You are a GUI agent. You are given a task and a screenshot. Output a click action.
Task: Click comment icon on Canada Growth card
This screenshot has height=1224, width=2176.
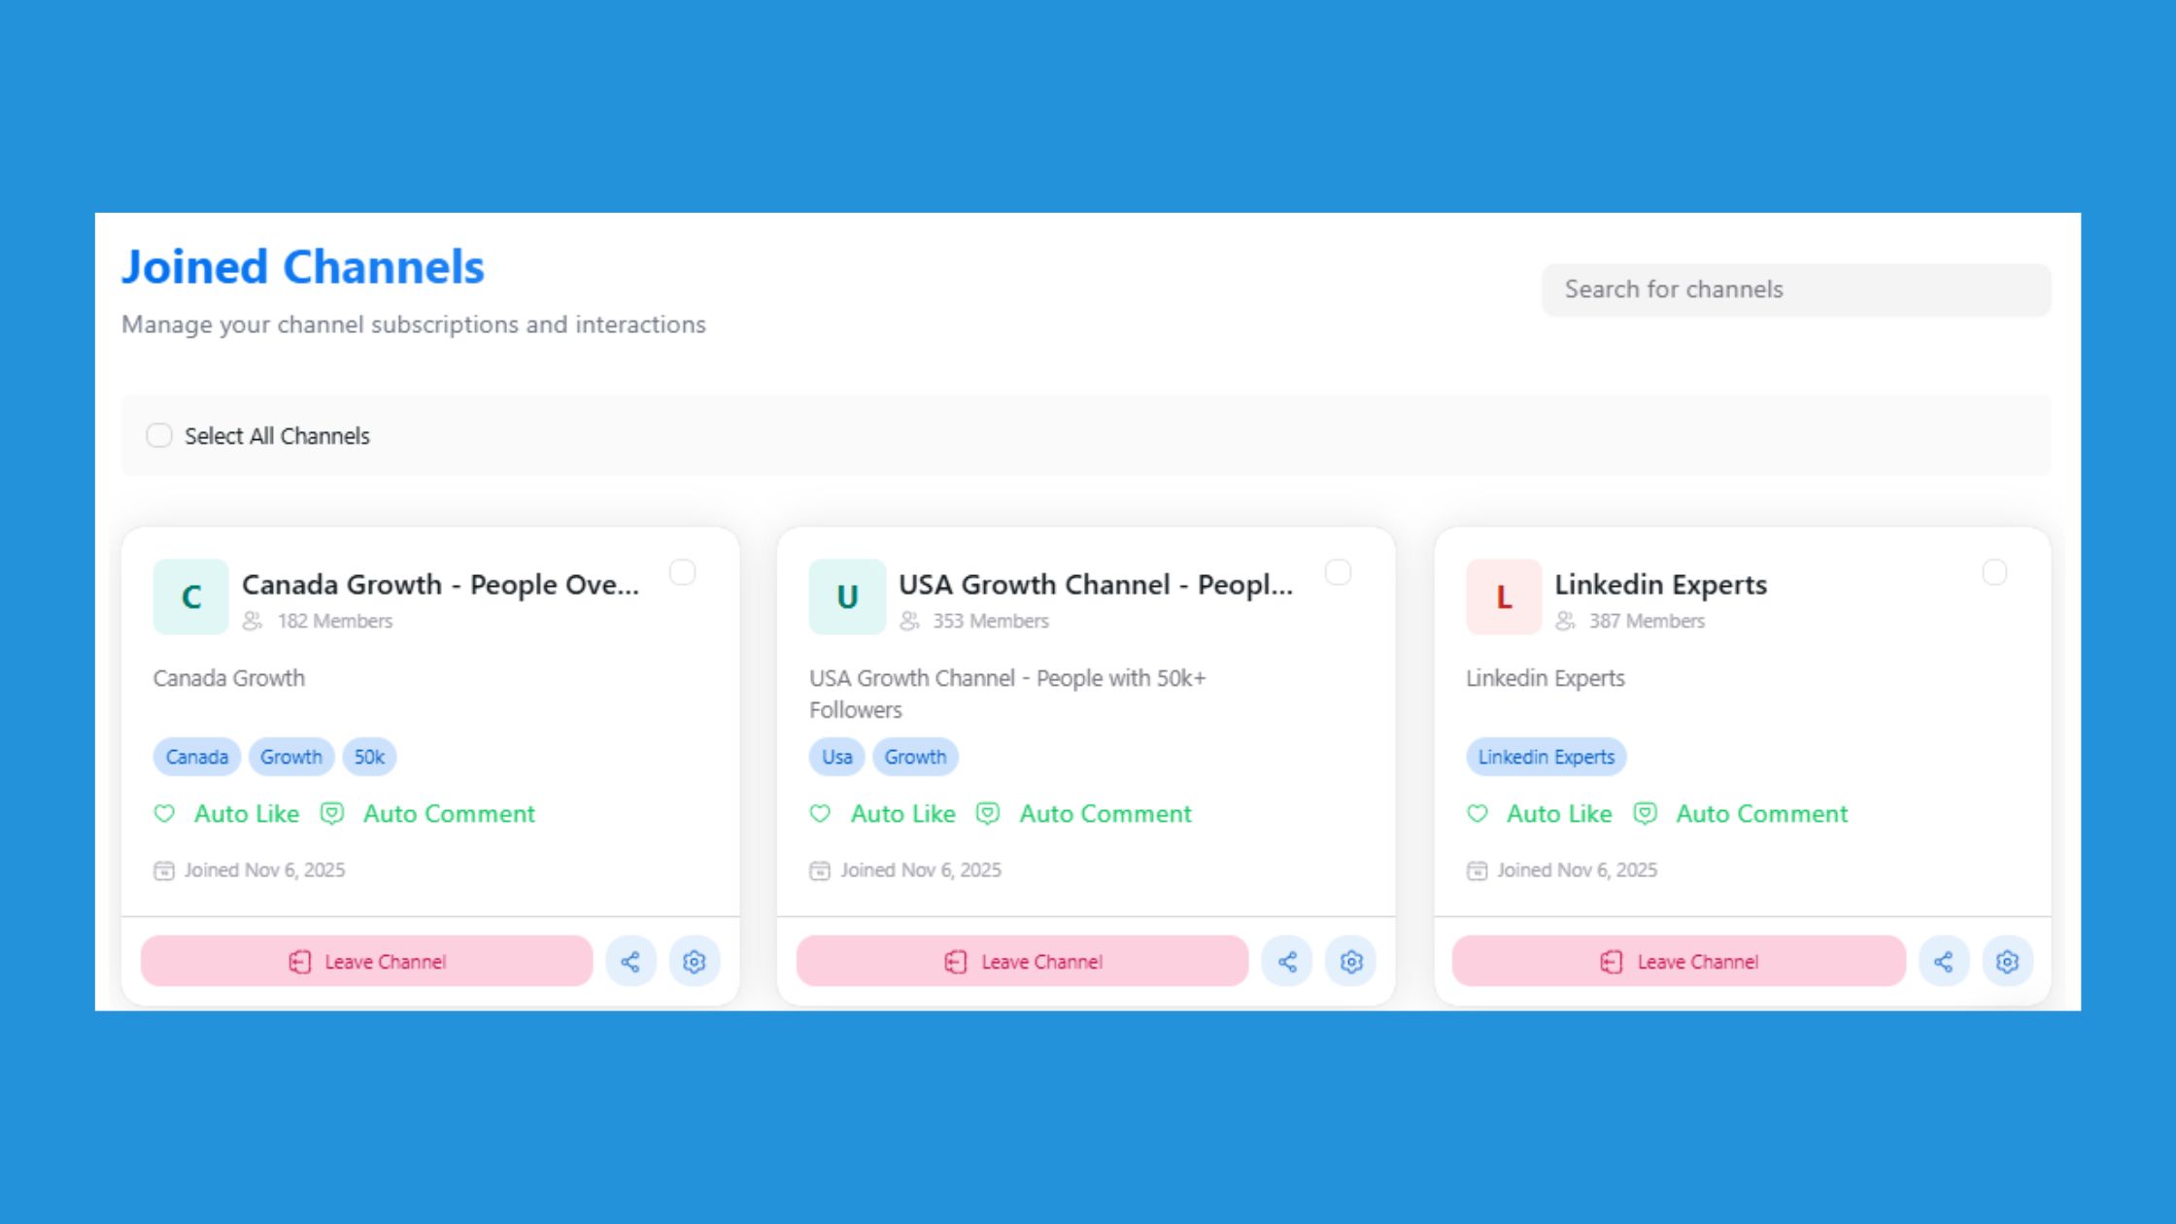click(x=332, y=814)
